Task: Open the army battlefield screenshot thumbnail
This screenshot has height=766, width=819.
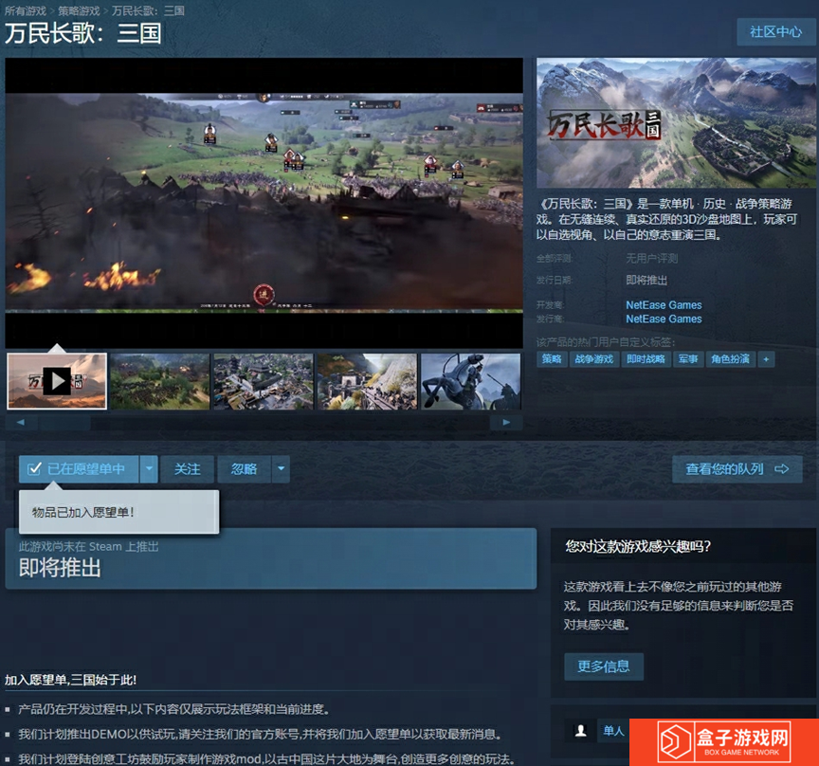Action: click(x=160, y=381)
